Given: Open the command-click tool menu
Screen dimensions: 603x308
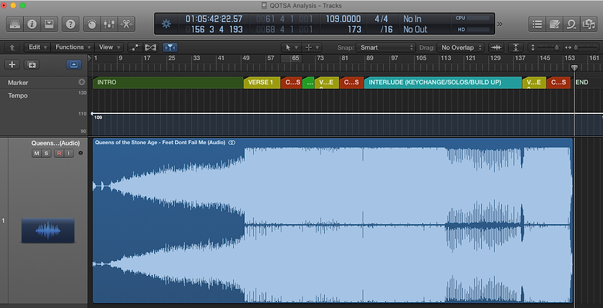Looking at the screenshot, I should tap(312, 48).
